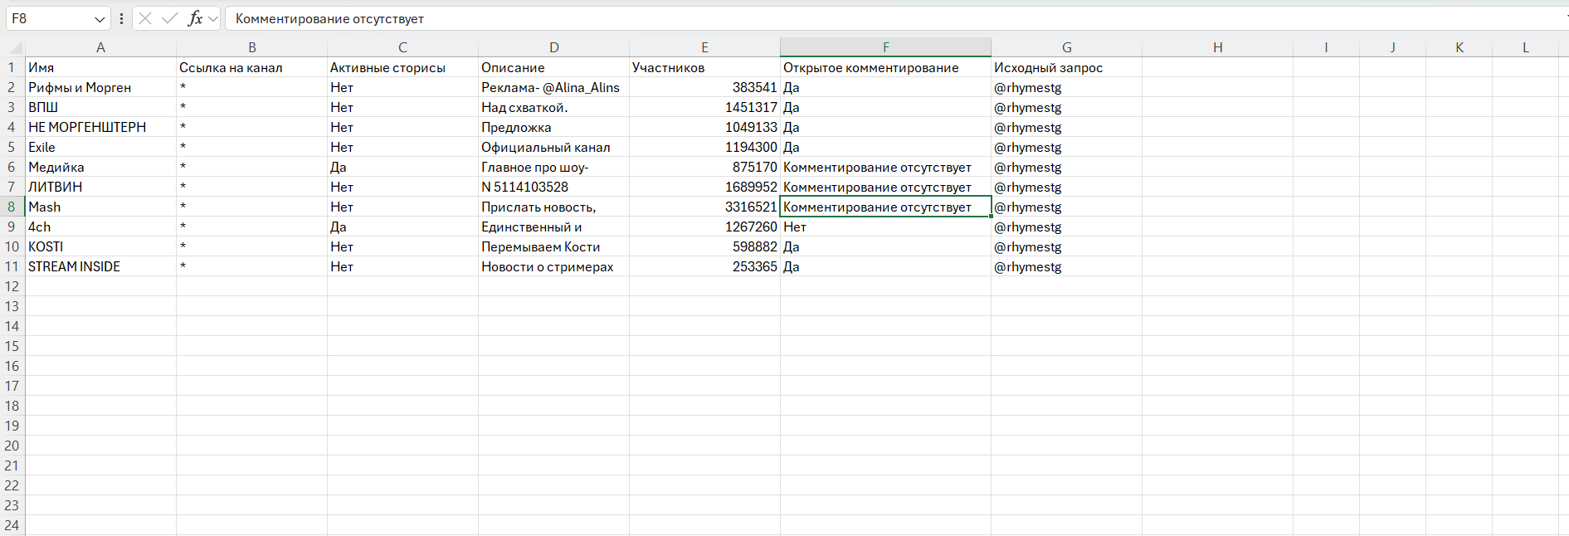The width and height of the screenshot is (1569, 536).
Task: Click the 'Да' commenting cell in KOSTI row
Action: pos(885,246)
